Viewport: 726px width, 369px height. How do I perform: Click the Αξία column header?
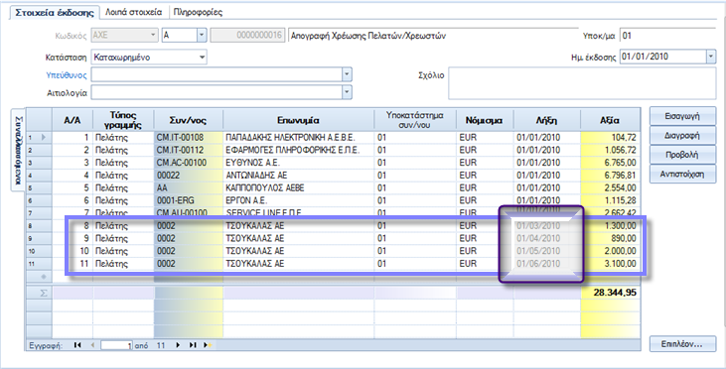coord(610,120)
